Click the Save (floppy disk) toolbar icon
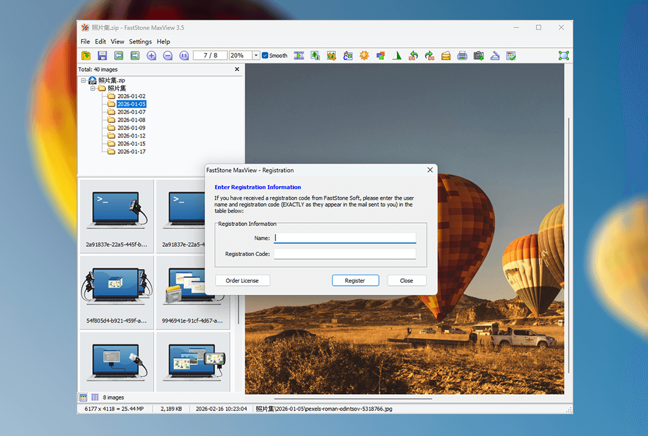The width and height of the screenshot is (648, 436). 102,55
